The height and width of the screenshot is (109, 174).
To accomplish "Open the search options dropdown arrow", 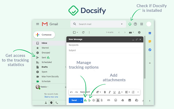I will coord(122,24).
